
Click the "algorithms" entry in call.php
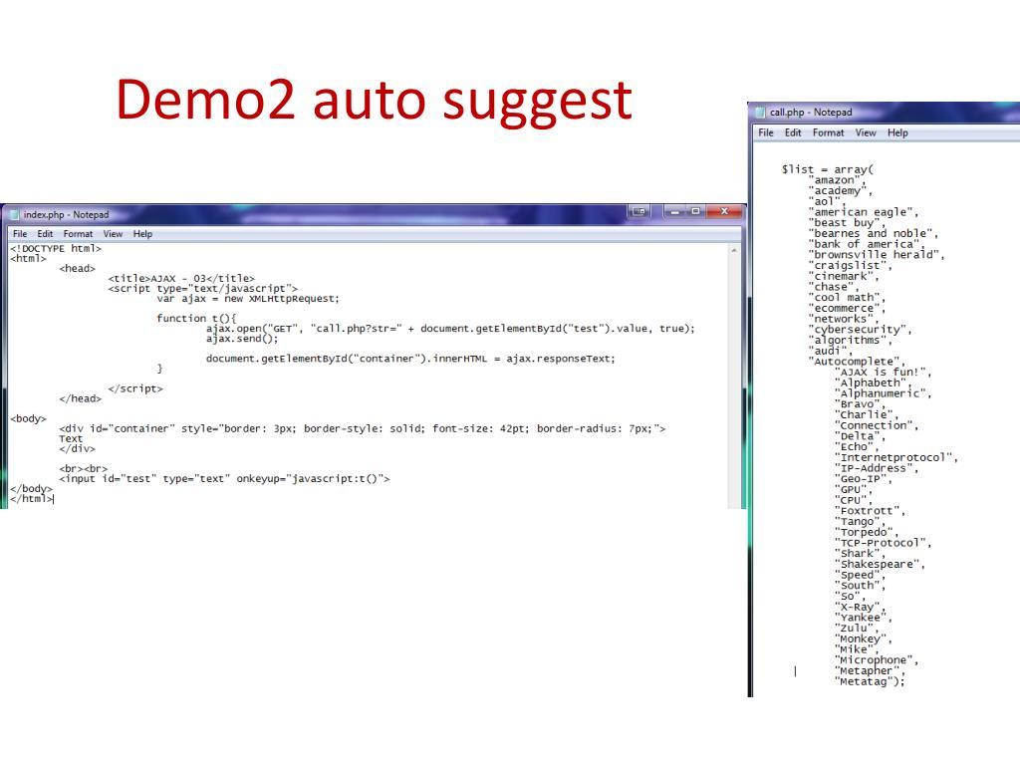click(x=851, y=341)
